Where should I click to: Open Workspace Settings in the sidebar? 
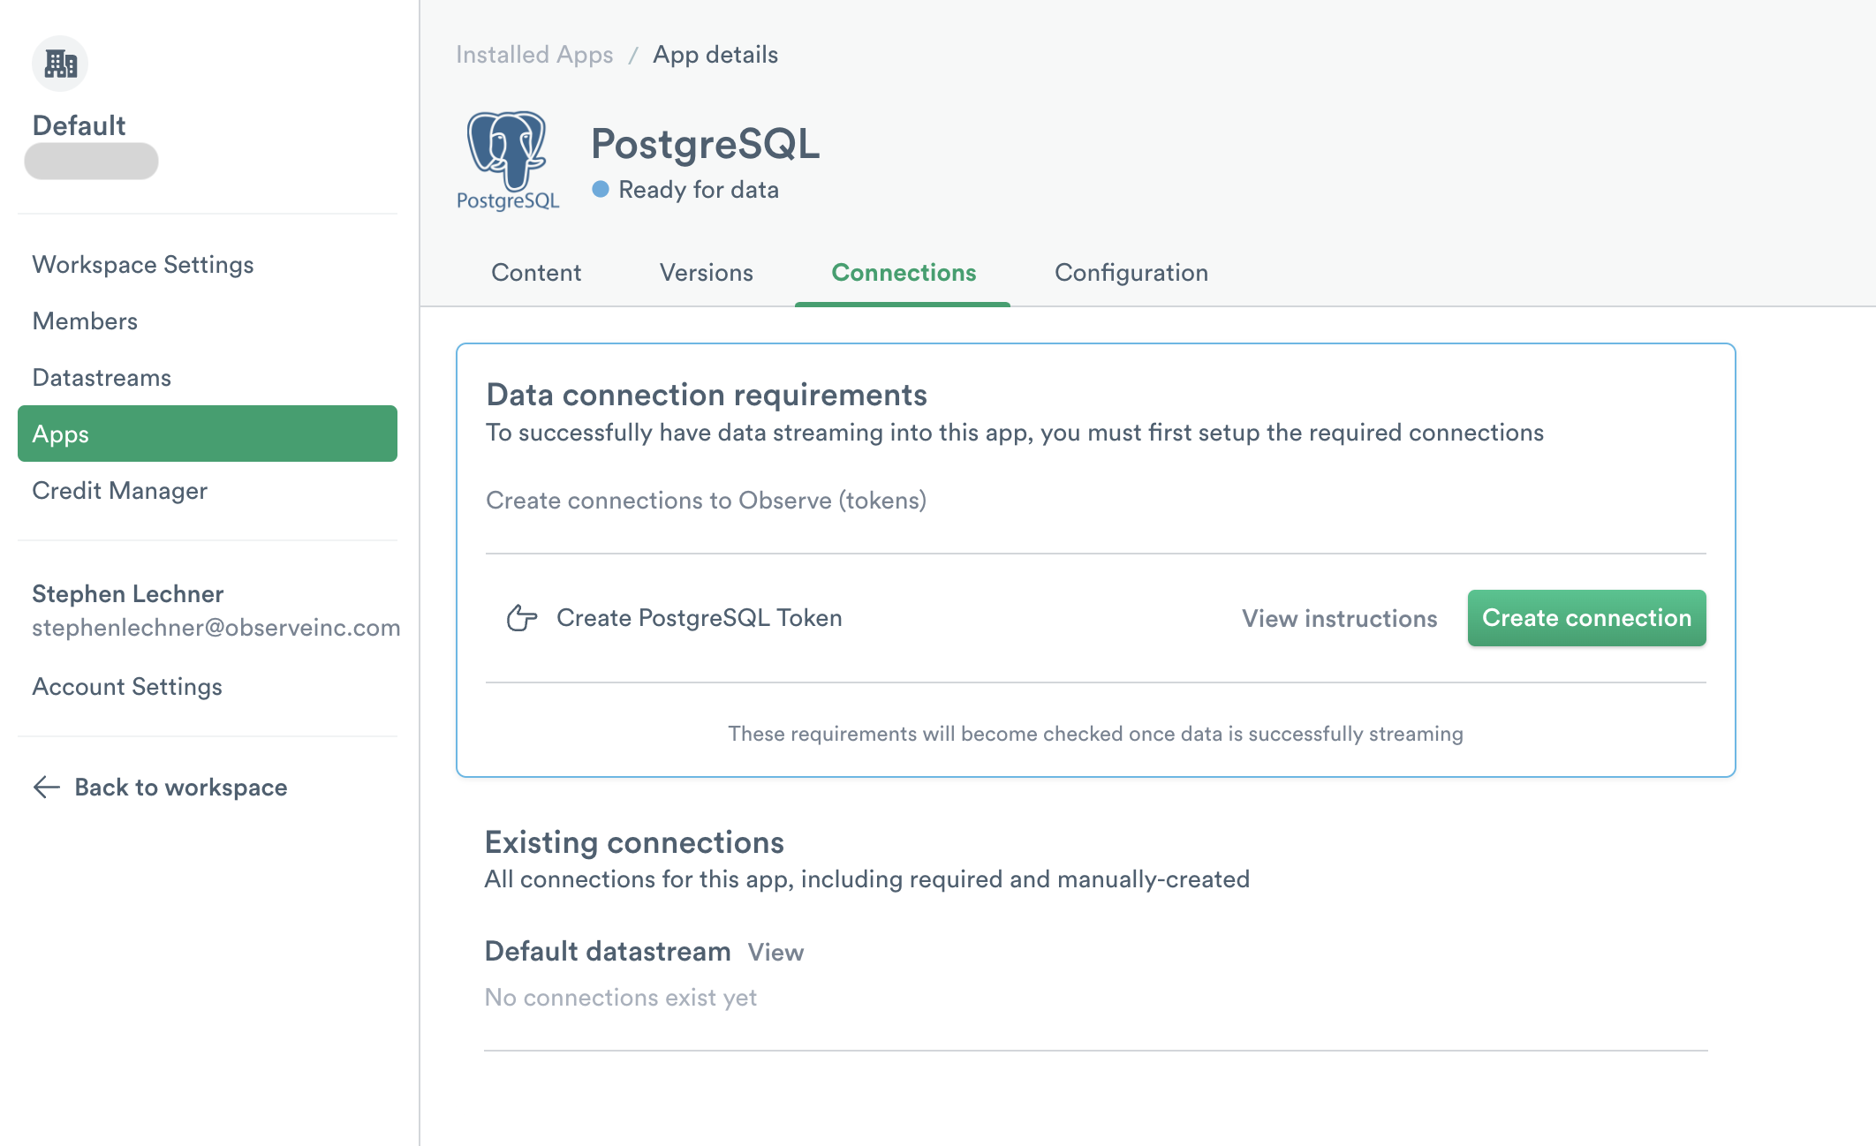point(208,264)
